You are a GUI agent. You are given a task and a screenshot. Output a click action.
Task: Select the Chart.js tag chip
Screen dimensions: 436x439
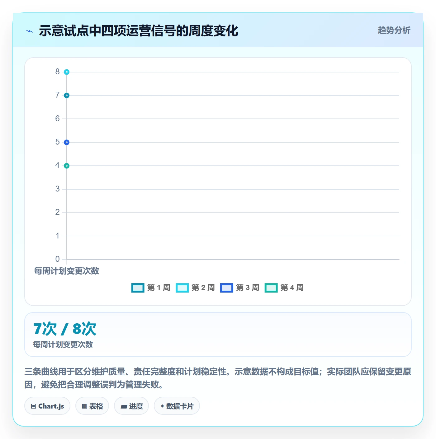pos(47,406)
